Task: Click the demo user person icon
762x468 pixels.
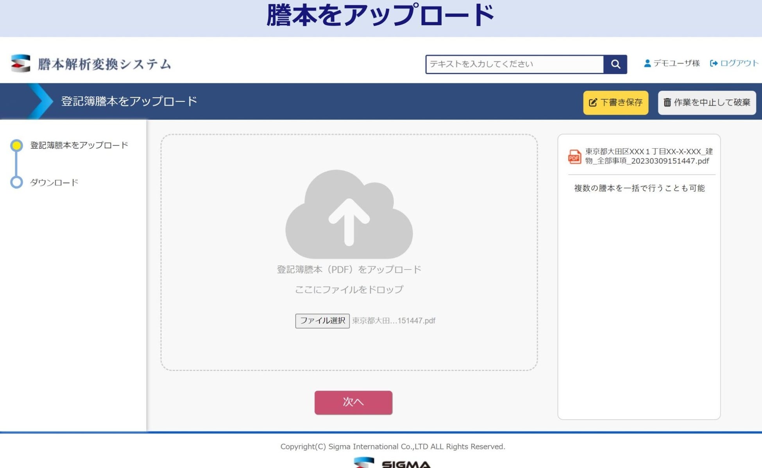Action: pos(647,63)
